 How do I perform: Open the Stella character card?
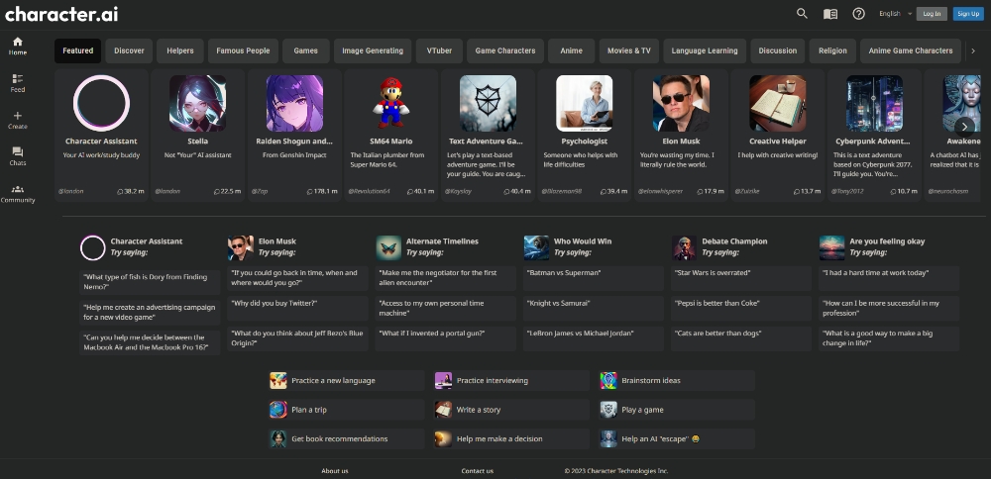click(198, 135)
